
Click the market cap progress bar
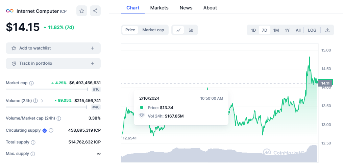tap(47, 89)
